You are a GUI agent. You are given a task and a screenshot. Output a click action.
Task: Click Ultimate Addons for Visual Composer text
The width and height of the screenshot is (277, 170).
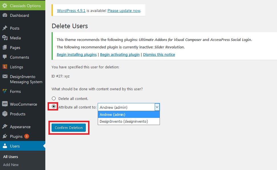(170, 40)
